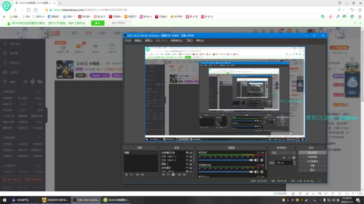
Task: Open source properties with the Sources panel gear icon
Action: (173, 175)
